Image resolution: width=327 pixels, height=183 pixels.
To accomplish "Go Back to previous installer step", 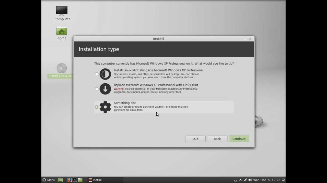I will (x=217, y=139).
